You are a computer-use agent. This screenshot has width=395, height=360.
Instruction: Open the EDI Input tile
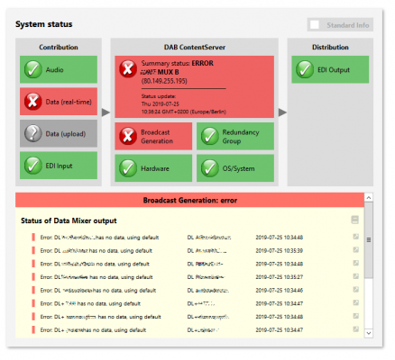[59, 166]
